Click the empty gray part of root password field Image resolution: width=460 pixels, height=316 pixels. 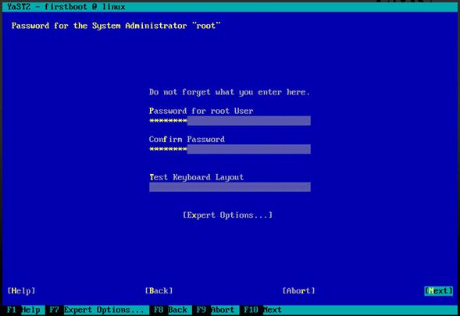pos(249,120)
